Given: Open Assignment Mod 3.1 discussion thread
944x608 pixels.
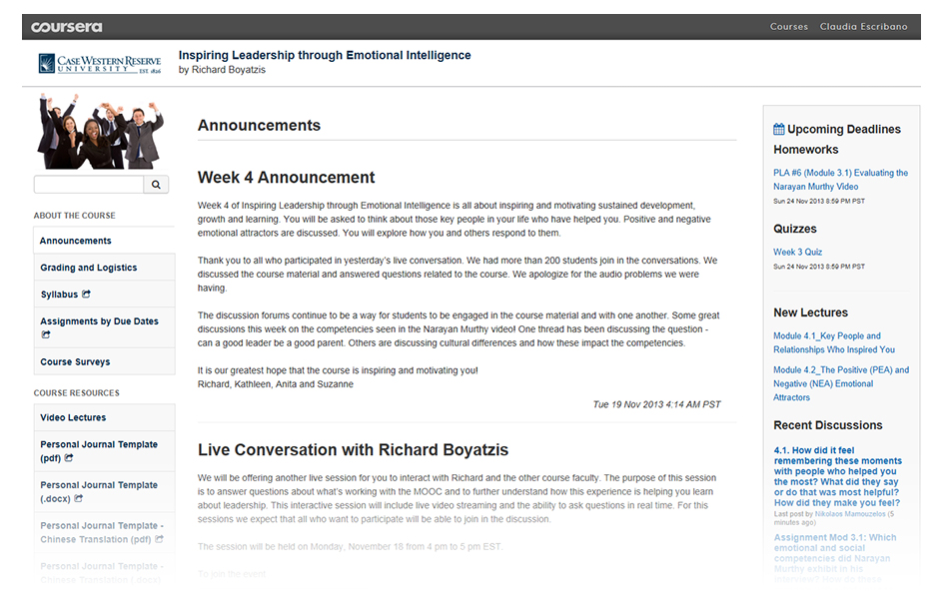Looking at the screenshot, I should 835,558.
